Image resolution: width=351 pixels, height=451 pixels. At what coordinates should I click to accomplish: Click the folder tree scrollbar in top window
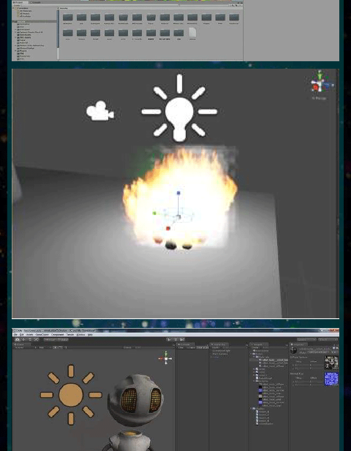click(58, 28)
